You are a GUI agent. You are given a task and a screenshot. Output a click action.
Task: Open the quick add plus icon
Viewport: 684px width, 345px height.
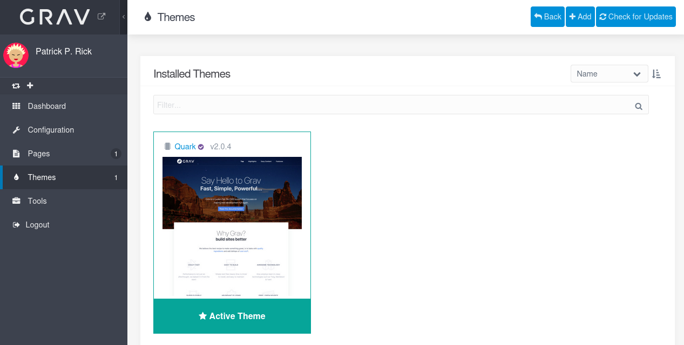30,85
